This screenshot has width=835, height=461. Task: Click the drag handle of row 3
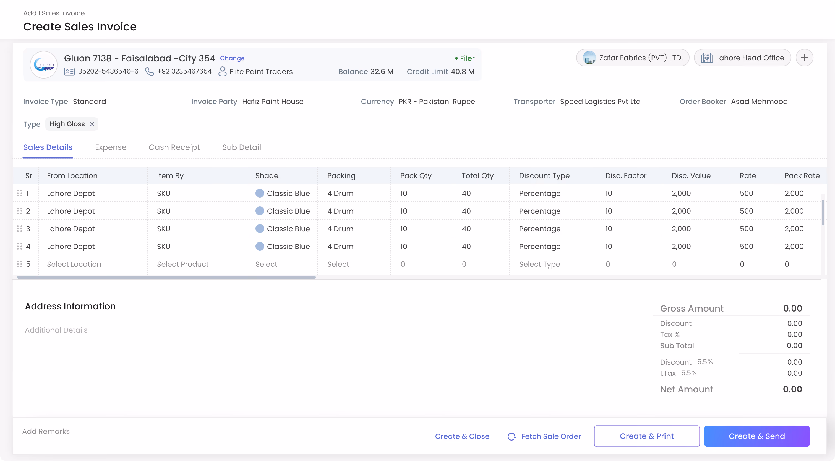19,229
